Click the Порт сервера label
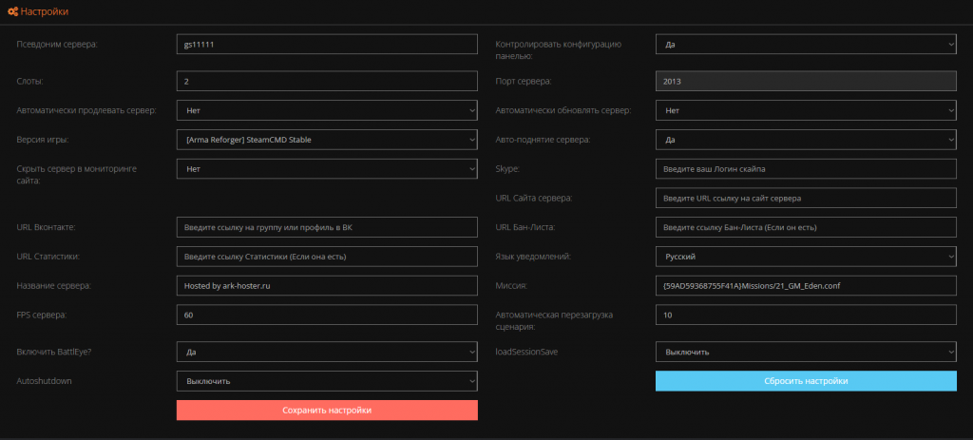Image resolution: width=973 pixels, height=440 pixels. [x=524, y=82]
